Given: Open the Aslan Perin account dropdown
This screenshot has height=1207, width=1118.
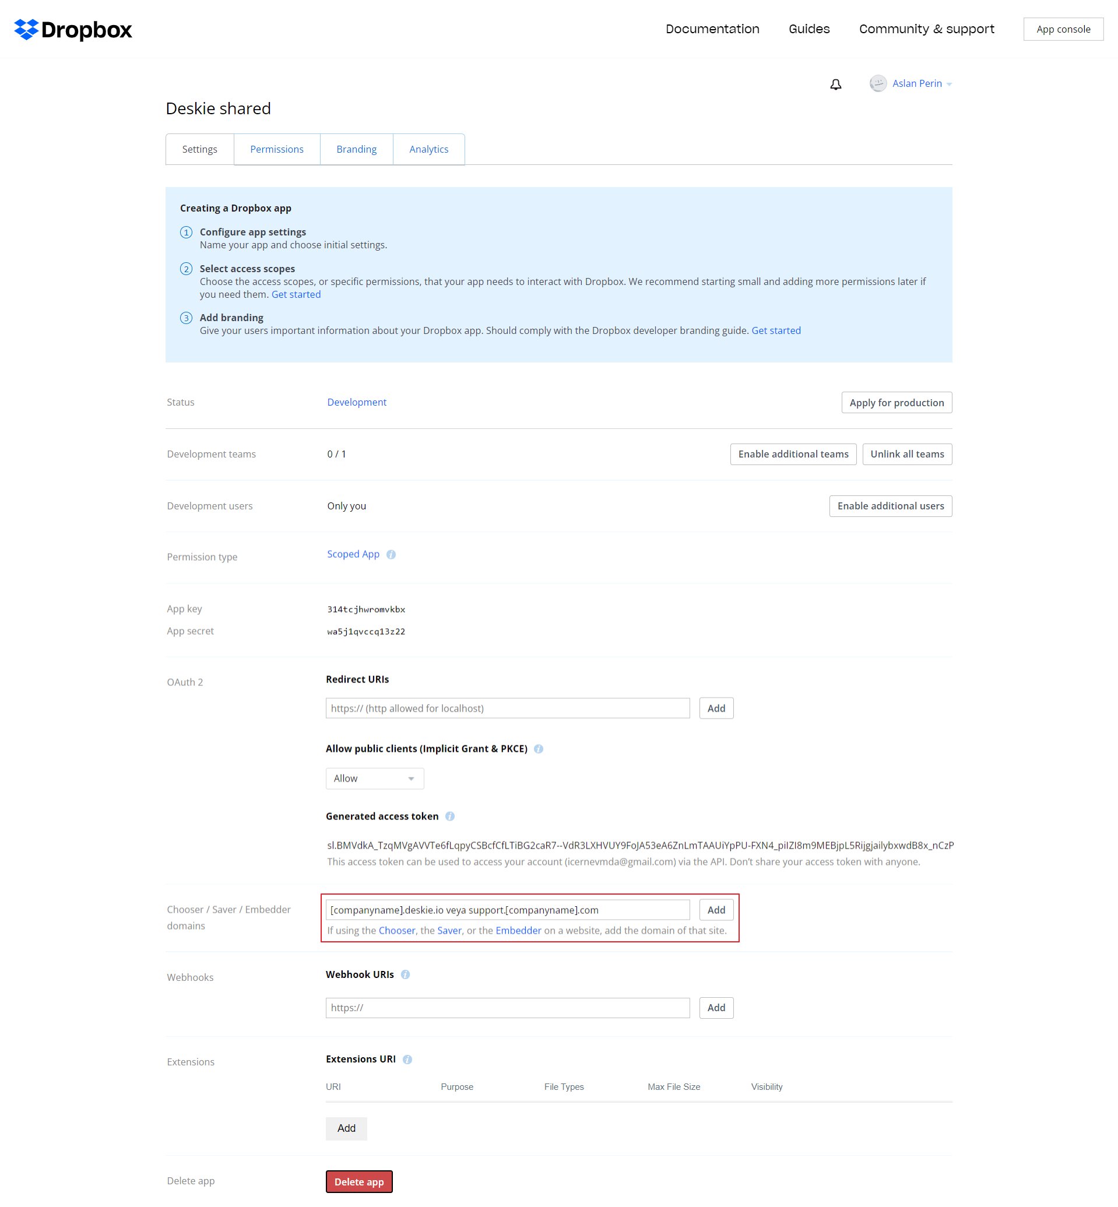Looking at the screenshot, I should [x=922, y=83].
